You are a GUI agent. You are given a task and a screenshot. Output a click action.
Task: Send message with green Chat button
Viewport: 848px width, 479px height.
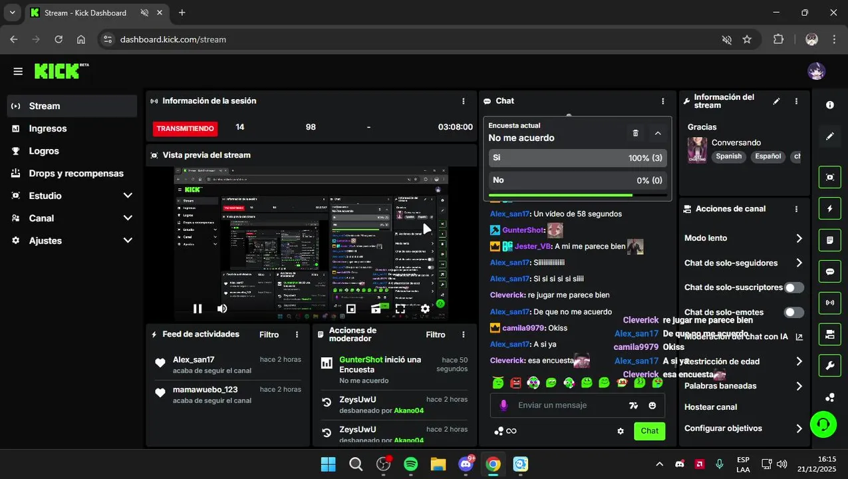tap(650, 431)
